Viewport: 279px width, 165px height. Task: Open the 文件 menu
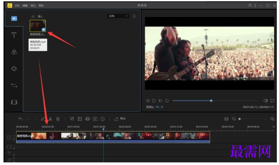[17, 6]
